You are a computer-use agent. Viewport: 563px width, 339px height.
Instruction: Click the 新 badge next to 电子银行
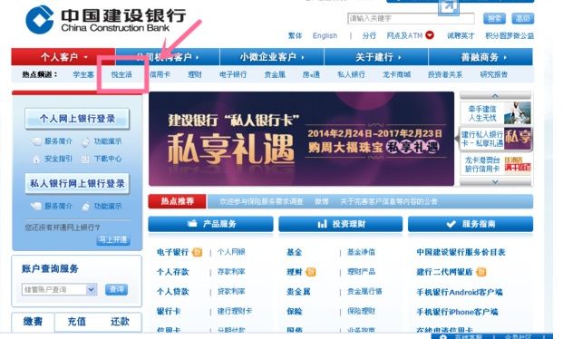point(197,252)
